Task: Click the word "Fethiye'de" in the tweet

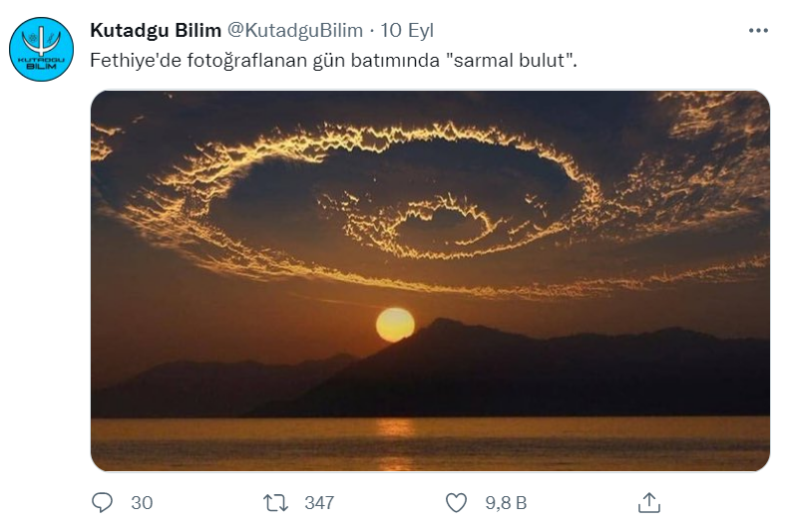Action: [x=131, y=60]
